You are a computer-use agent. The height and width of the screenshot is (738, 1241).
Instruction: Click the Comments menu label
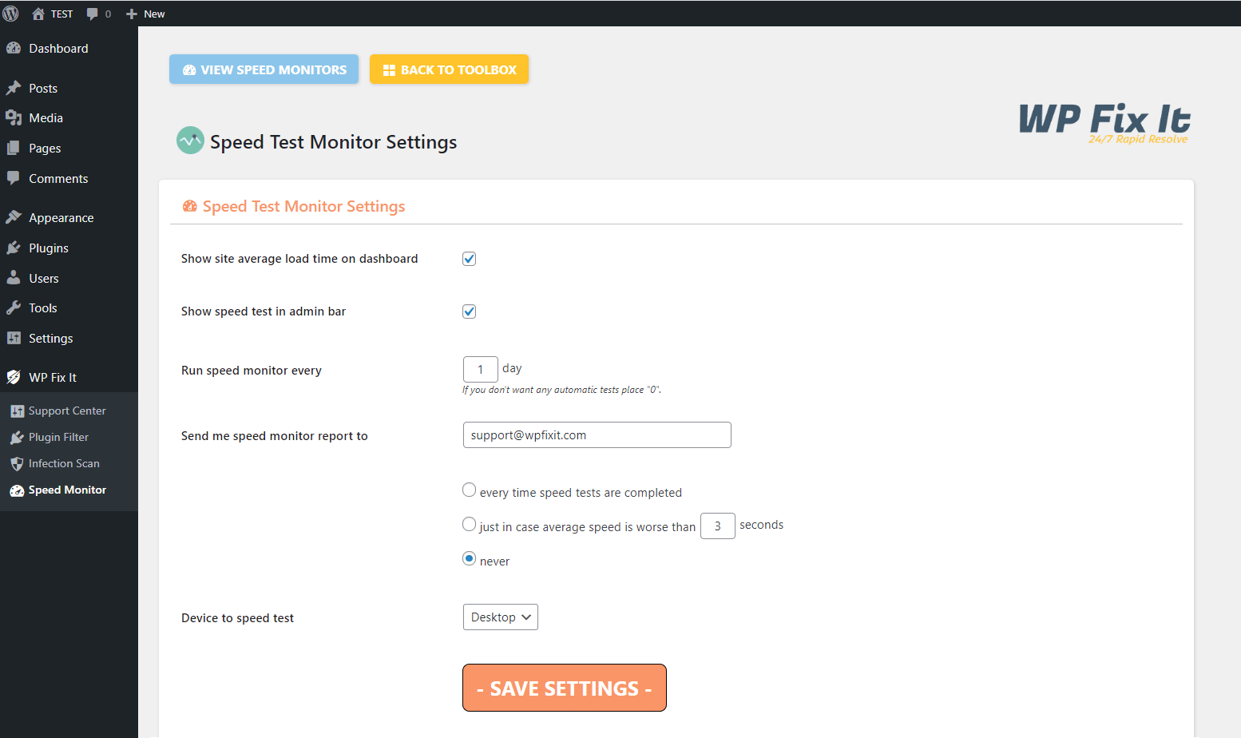tap(58, 178)
